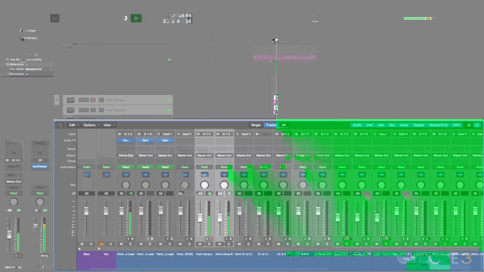Switch mixer to Single view
The image size is (484, 272).
(x=256, y=125)
